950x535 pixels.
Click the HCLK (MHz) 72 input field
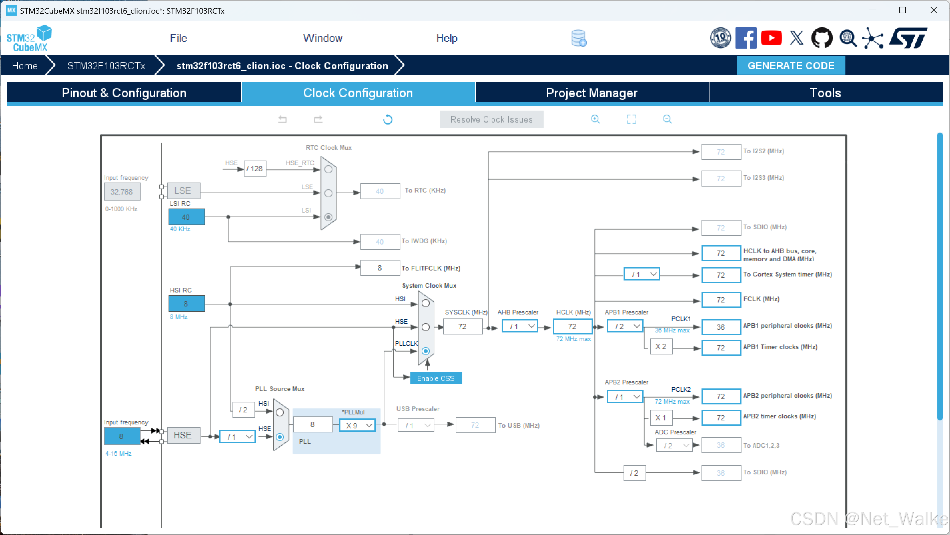click(572, 326)
